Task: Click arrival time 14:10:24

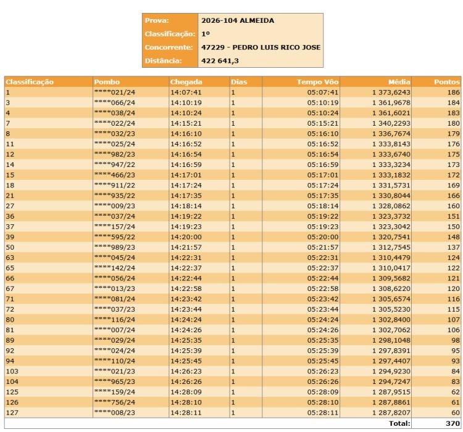Action: [186, 113]
